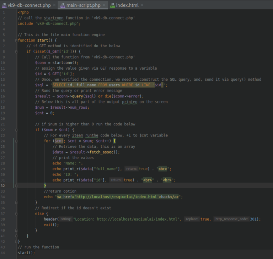This screenshot has width=273, height=259.
Task: Click the PHP file icon on main-script.php tab
Action: (x=63, y=5)
